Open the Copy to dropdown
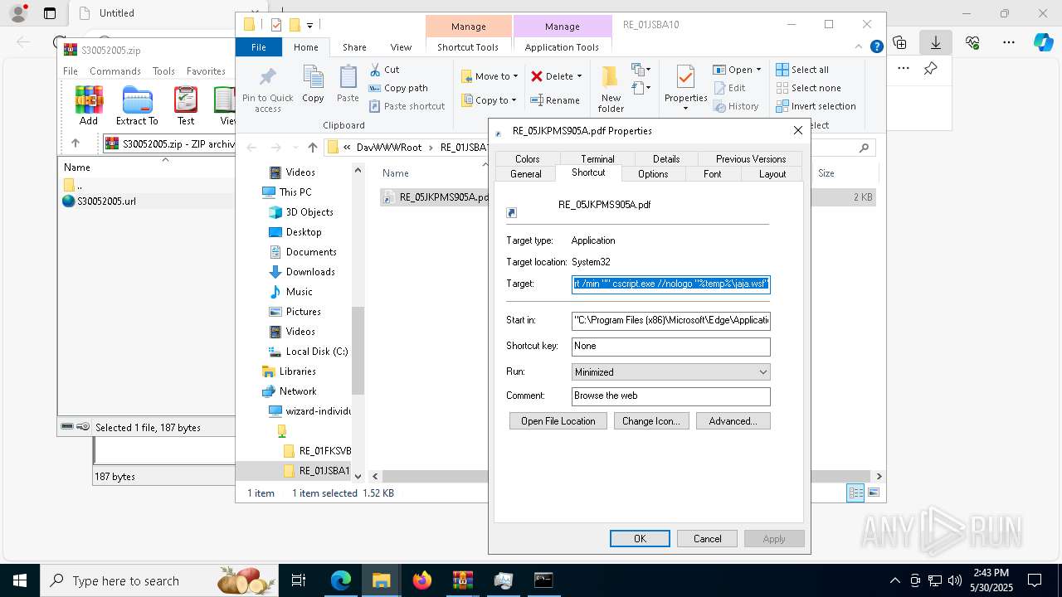The image size is (1062, 597). click(x=490, y=100)
